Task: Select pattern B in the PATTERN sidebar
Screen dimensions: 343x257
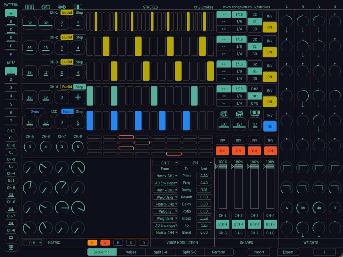Action: (x=11, y=21)
